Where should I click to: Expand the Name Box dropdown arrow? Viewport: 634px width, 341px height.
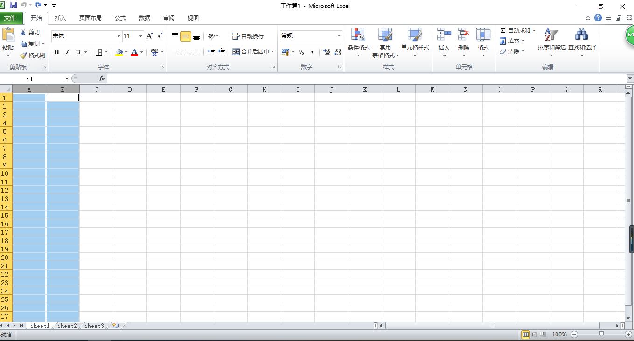click(67, 79)
